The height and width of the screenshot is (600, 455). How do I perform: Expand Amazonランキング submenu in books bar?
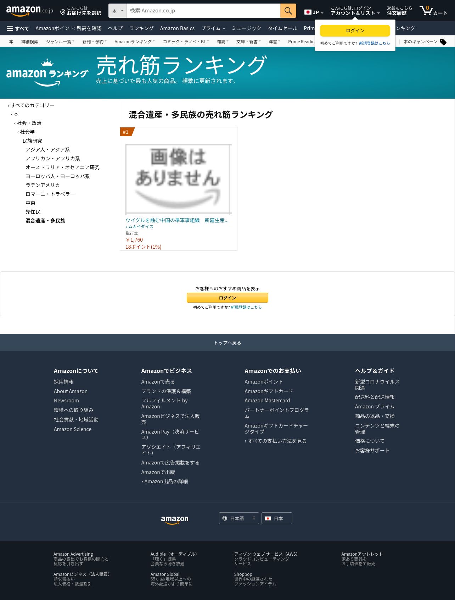(134, 42)
